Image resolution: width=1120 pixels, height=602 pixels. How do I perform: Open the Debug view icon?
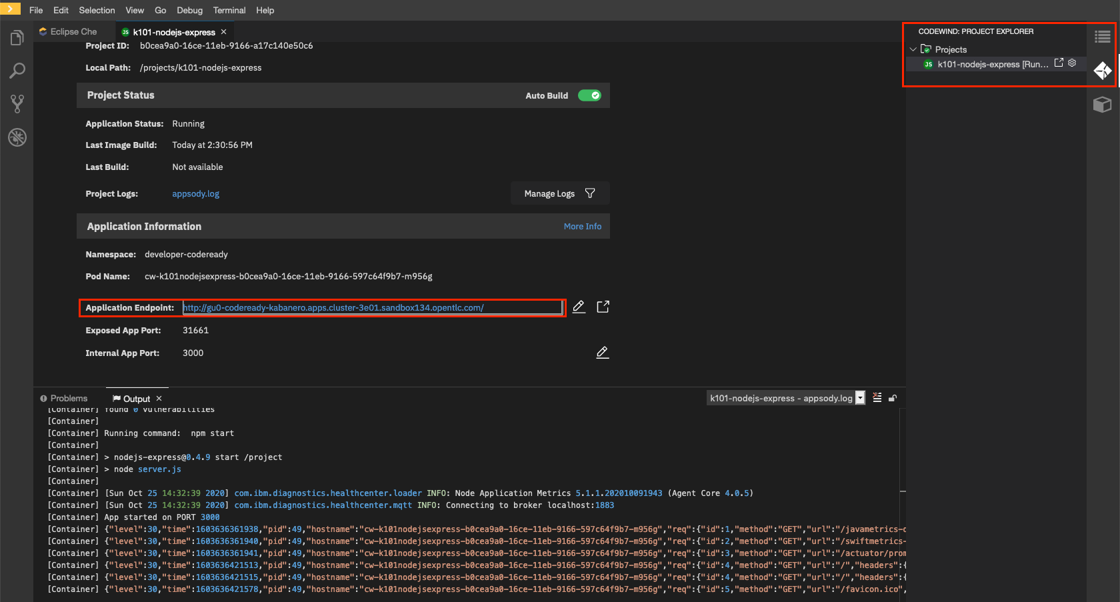[x=17, y=137]
